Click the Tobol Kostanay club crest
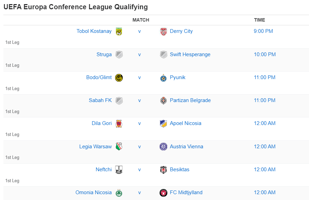 tap(119, 31)
